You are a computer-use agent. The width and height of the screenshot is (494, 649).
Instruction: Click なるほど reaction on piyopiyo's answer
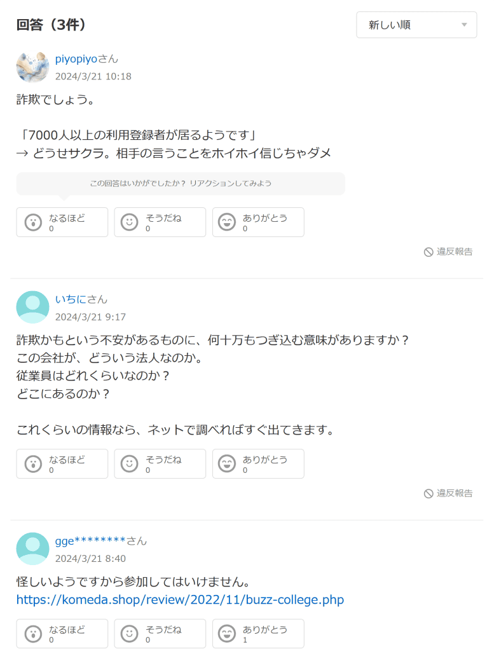coord(62,222)
